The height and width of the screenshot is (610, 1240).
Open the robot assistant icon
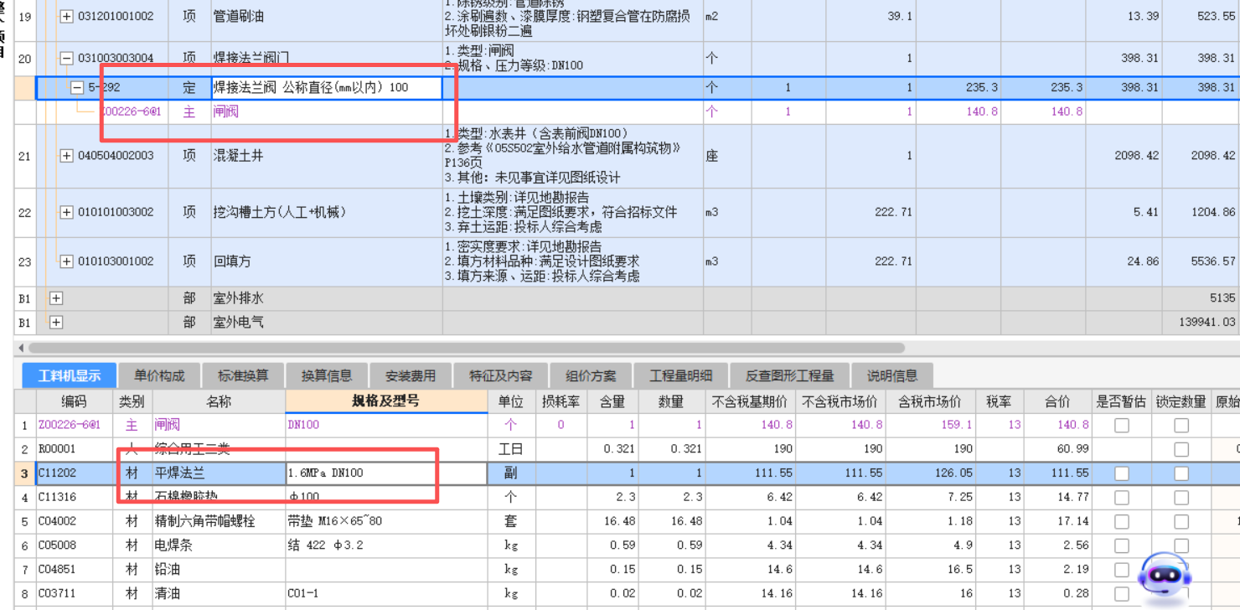click(1163, 575)
